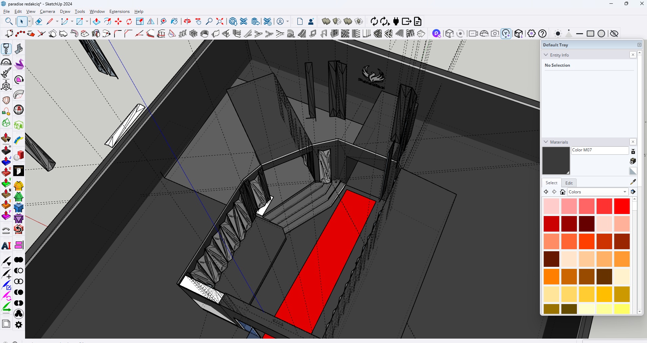Image resolution: width=647 pixels, height=343 pixels.
Task: Open the Select tool dropdown arrow
Action: (x=29, y=22)
